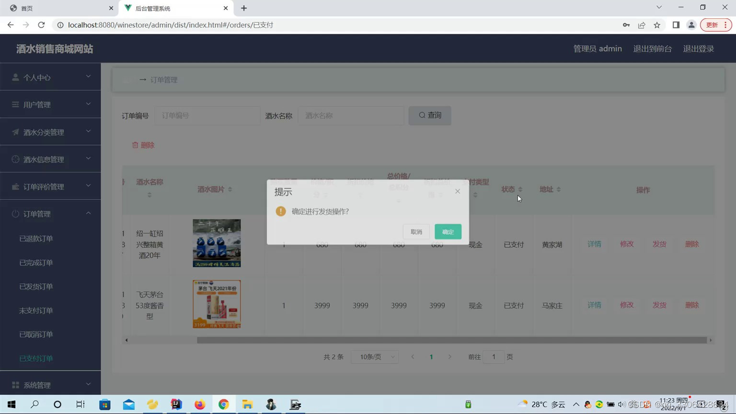736x414 pixels.
Task: Open a new browser tab with plus
Action: [244, 8]
